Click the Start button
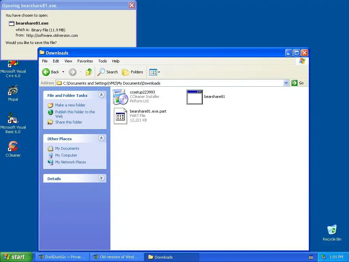Screen dimensions: 349x262 (16, 257)
